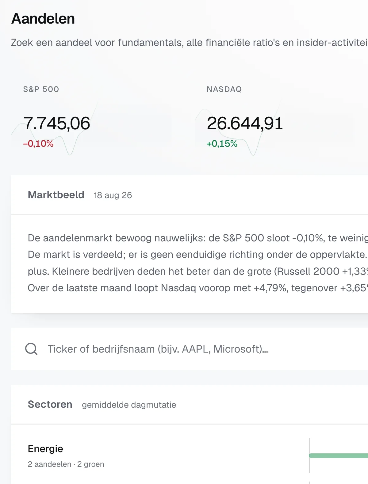Click the Aandelen page title

pos(43,19)
